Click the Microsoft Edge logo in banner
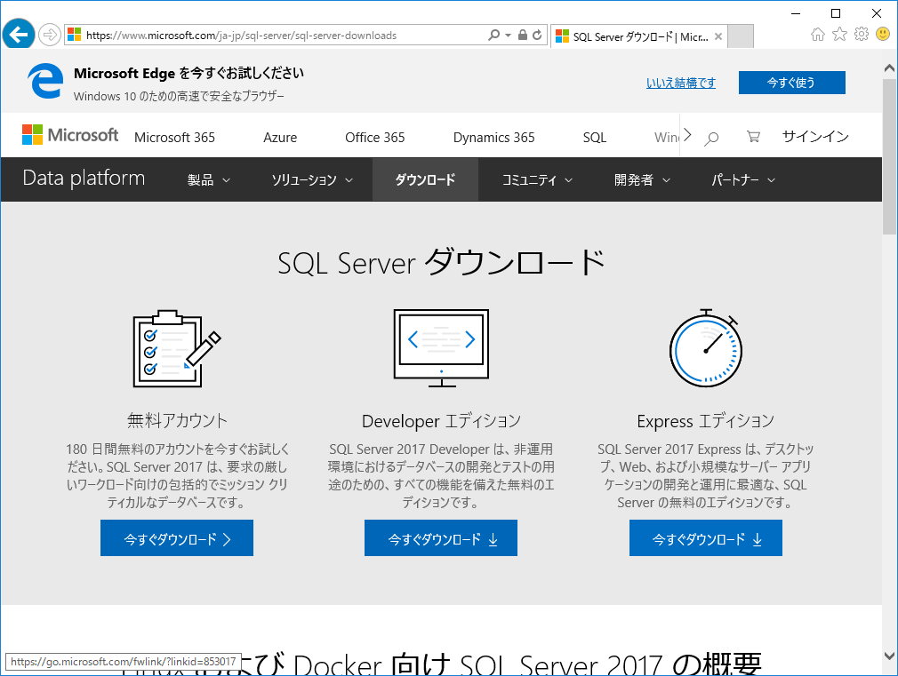This screenshot has width=898, height=676. [x=45, y=82]
